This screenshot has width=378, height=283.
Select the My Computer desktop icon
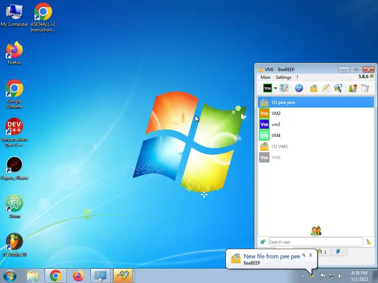click(14, 15)
